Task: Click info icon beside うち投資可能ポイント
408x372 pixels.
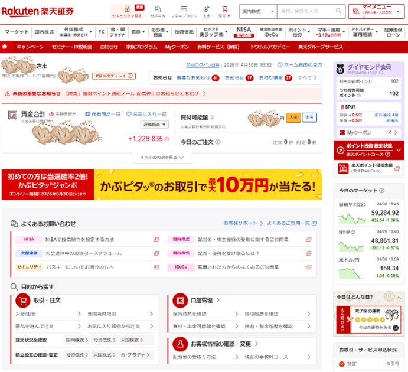Action: pyautogui.click(x=359, y=96)
